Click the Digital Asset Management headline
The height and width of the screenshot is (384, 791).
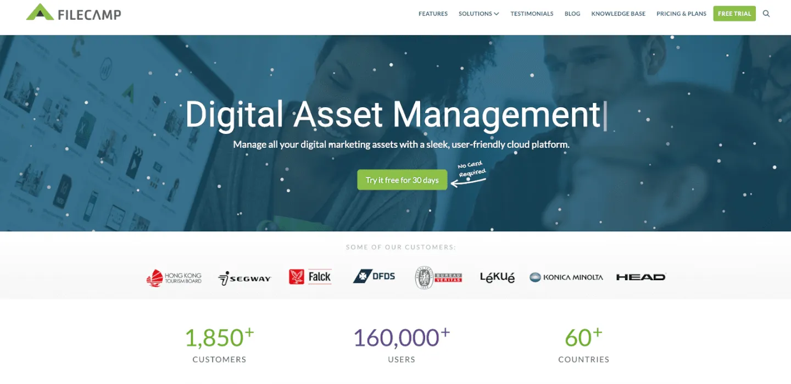click(393, 115)
